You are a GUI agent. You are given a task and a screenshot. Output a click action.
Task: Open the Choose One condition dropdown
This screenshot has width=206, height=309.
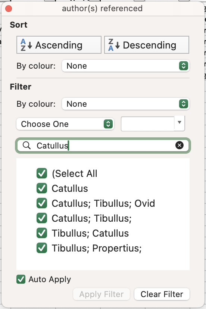coord(65,124)
